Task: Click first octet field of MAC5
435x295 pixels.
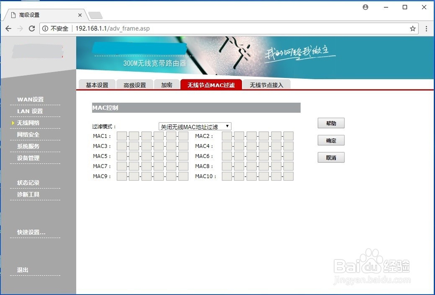Action: coord(121,156)
